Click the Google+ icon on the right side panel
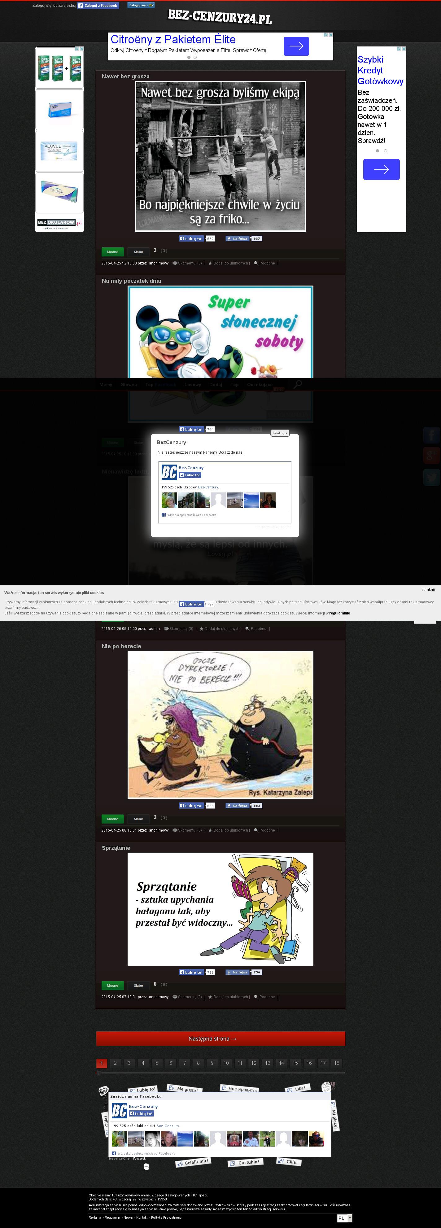The image size is (441, 1228). pos(431,455)
